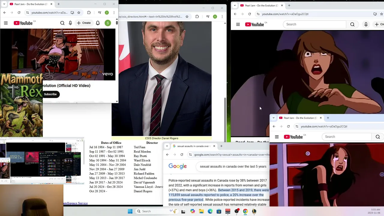Viewport: 384px width, 216px height.
Task: Open new tab in top-left Chrome window
Action: [58, 4]
